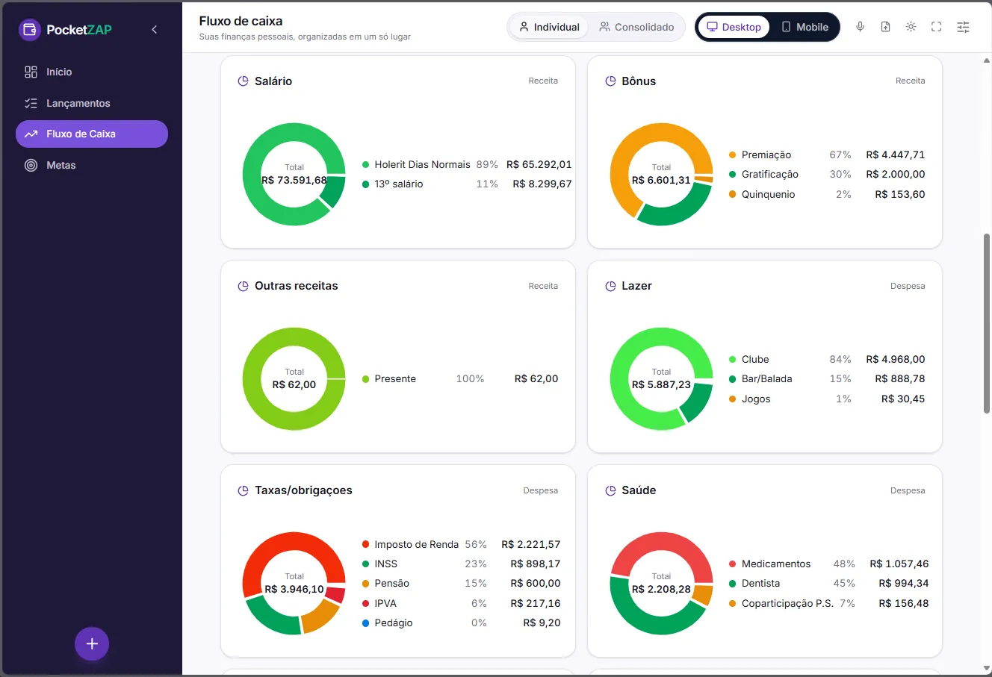The image size is (992, 677).
Task: Open Lançamentos in the sidebar
Action: tap(92, 103)
